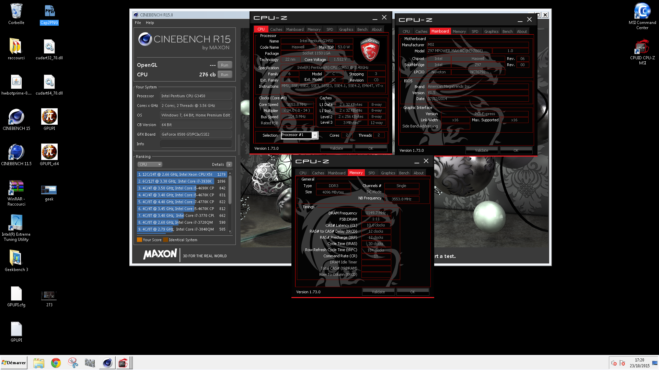The image size is (659, 370).
Task: Click Validate in the Memory CPU-Z window
Action: [378, 292]
